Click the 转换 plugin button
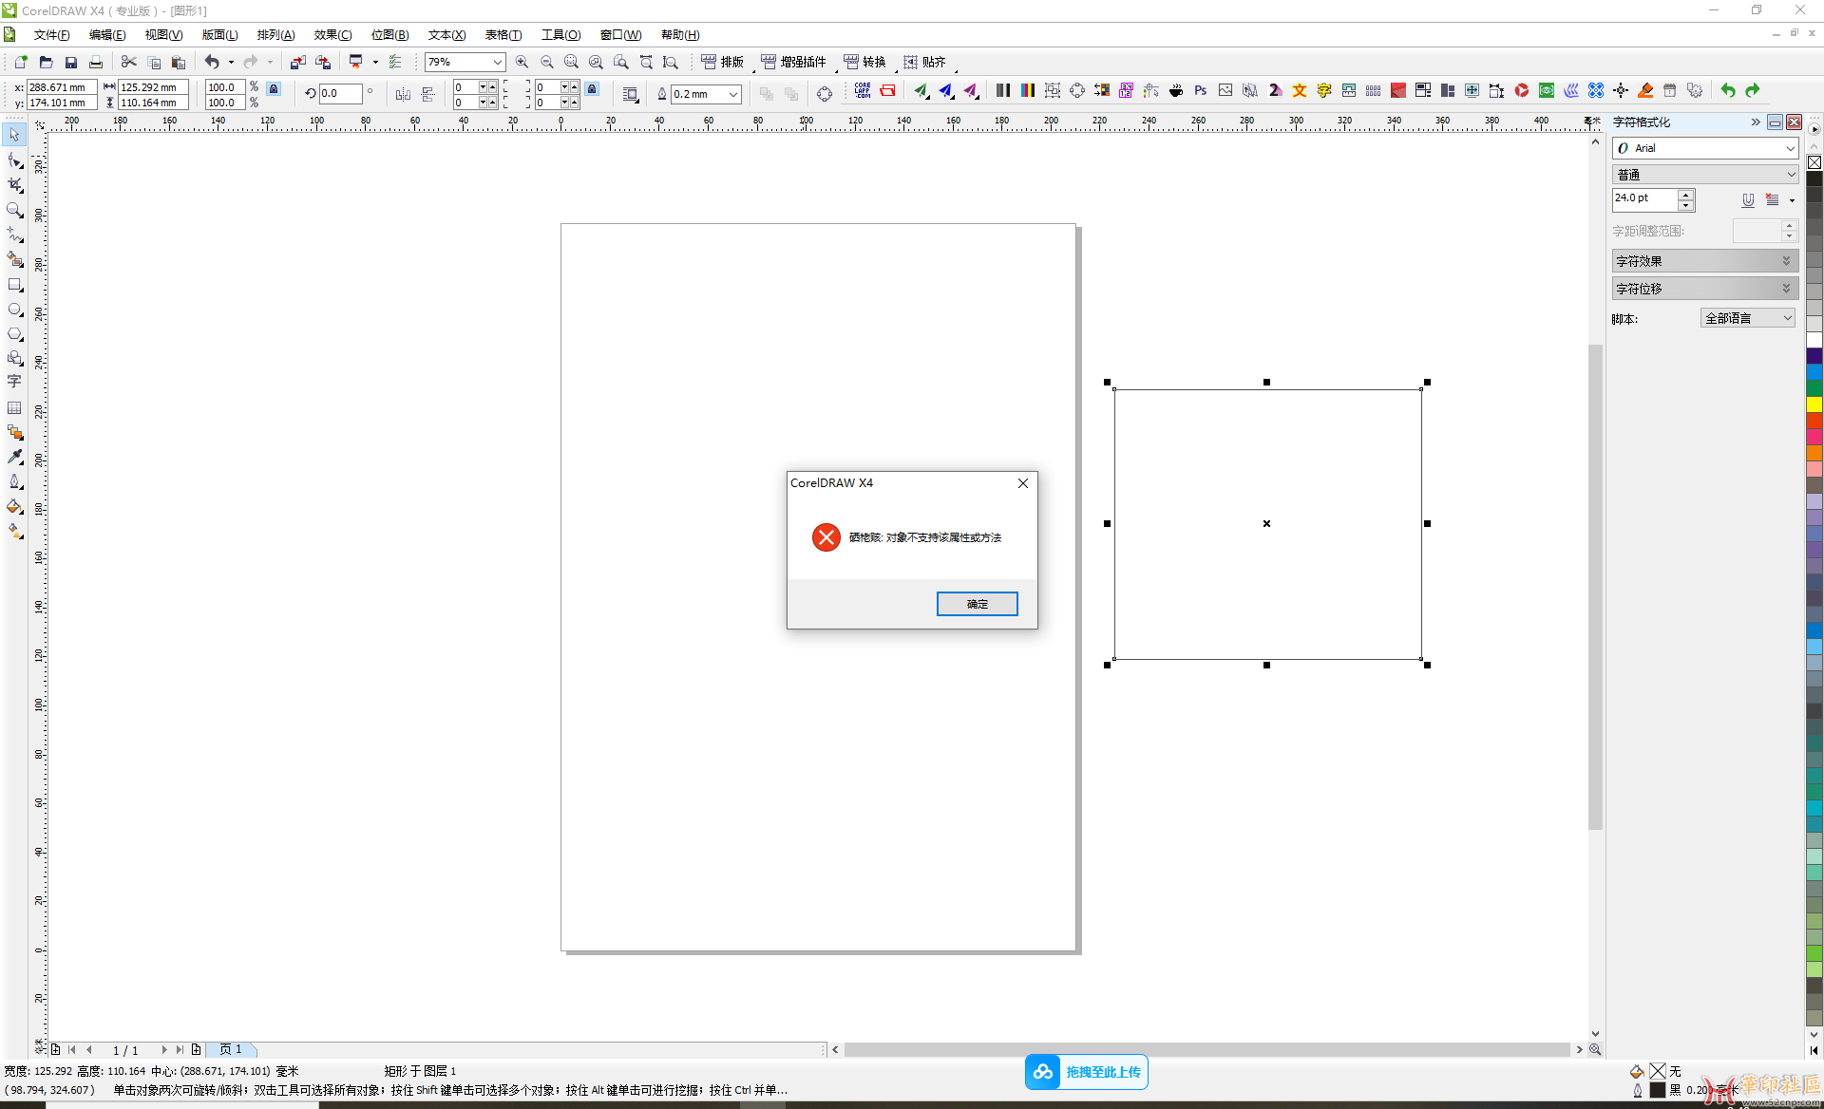The height and width of the screenshot is (1109, 1824). point(865,62)
